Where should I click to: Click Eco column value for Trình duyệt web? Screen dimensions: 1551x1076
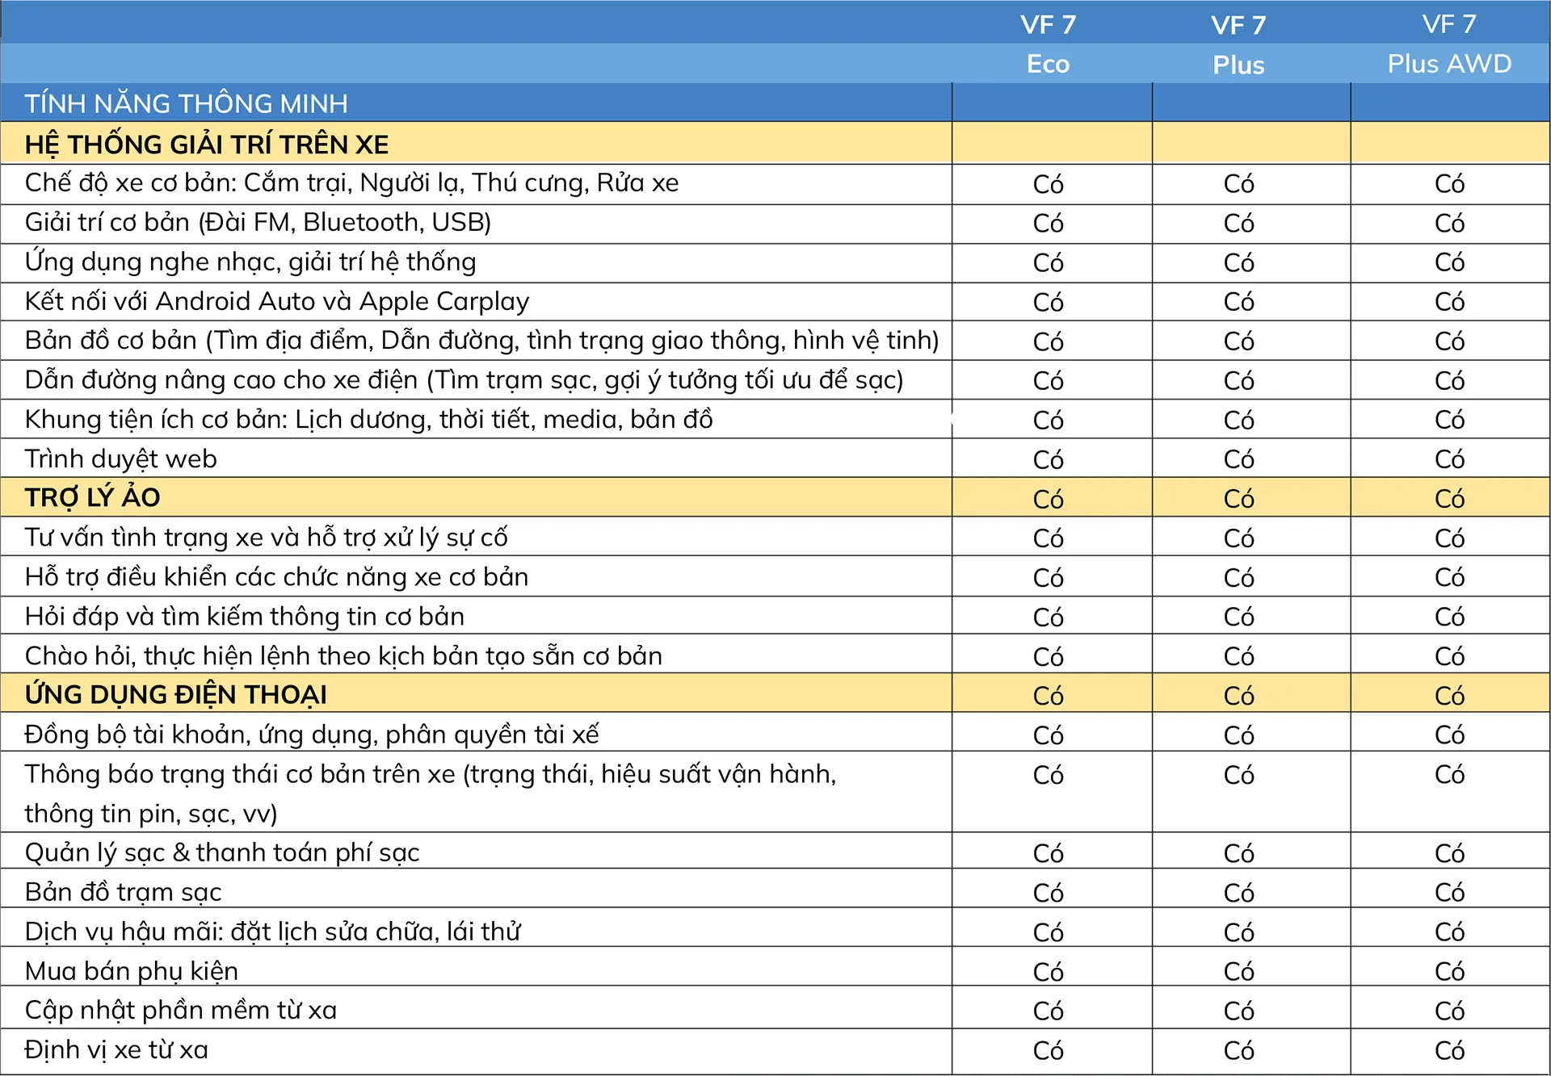point(1048,459)
